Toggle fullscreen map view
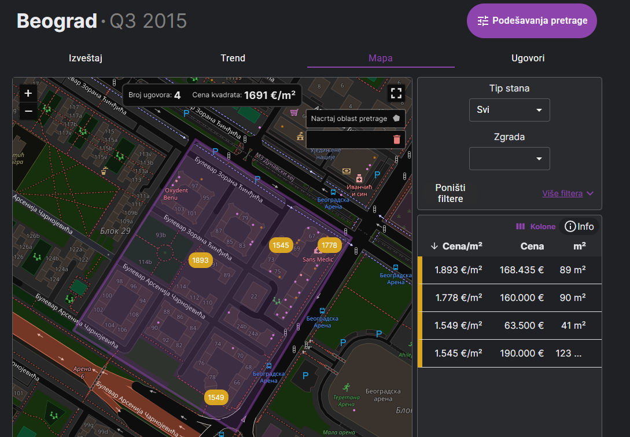 [x=396, y=94]
